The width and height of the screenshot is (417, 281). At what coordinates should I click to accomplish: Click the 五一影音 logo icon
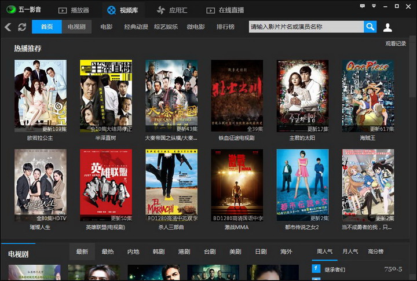point(11,10)
